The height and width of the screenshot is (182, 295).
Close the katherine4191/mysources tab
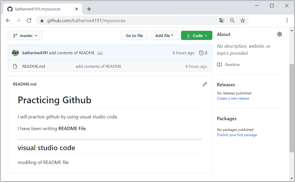77,9
